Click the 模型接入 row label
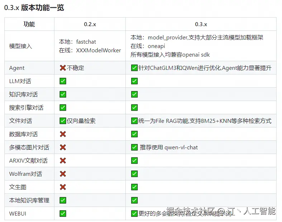 click(21, 46)
